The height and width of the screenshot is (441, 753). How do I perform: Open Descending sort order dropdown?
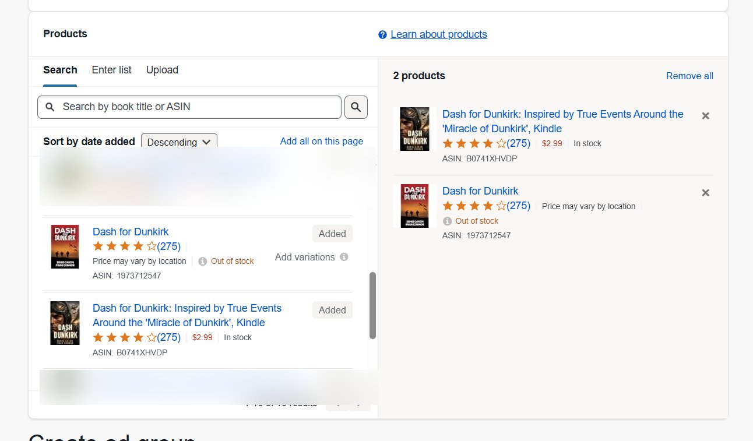pyautogui.click(x=179, y=142)
